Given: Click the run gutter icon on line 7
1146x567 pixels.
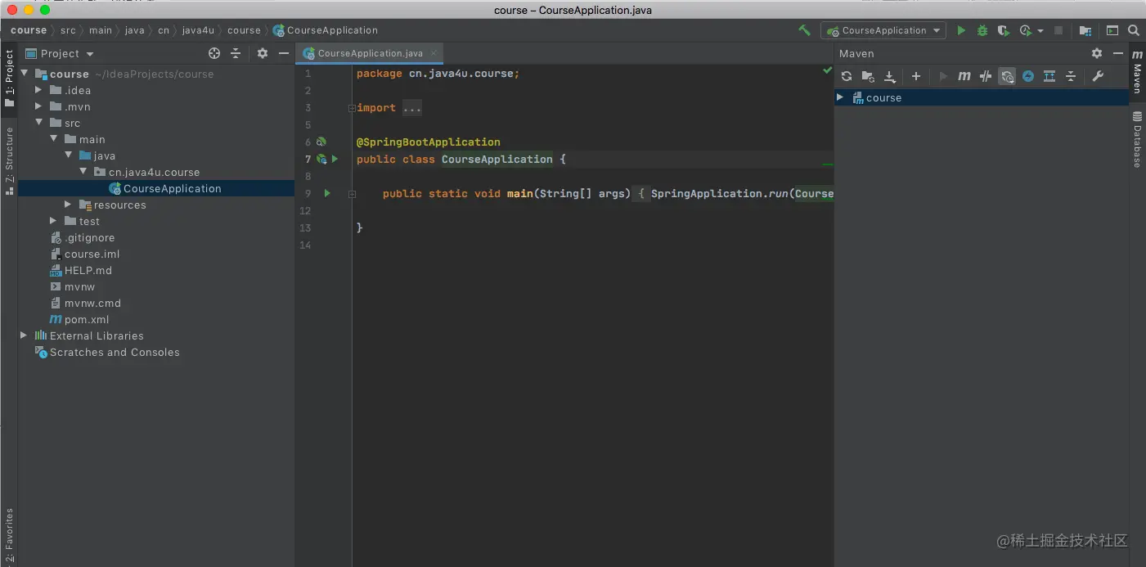Looking at the screenshot, I should point(335,159).
